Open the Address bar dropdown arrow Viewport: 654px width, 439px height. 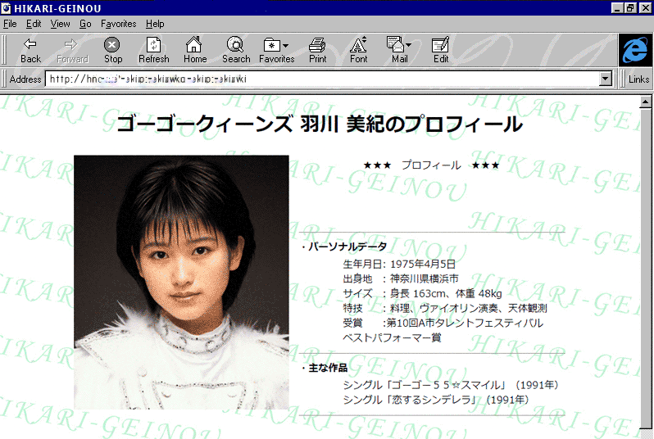click(606, 79)
